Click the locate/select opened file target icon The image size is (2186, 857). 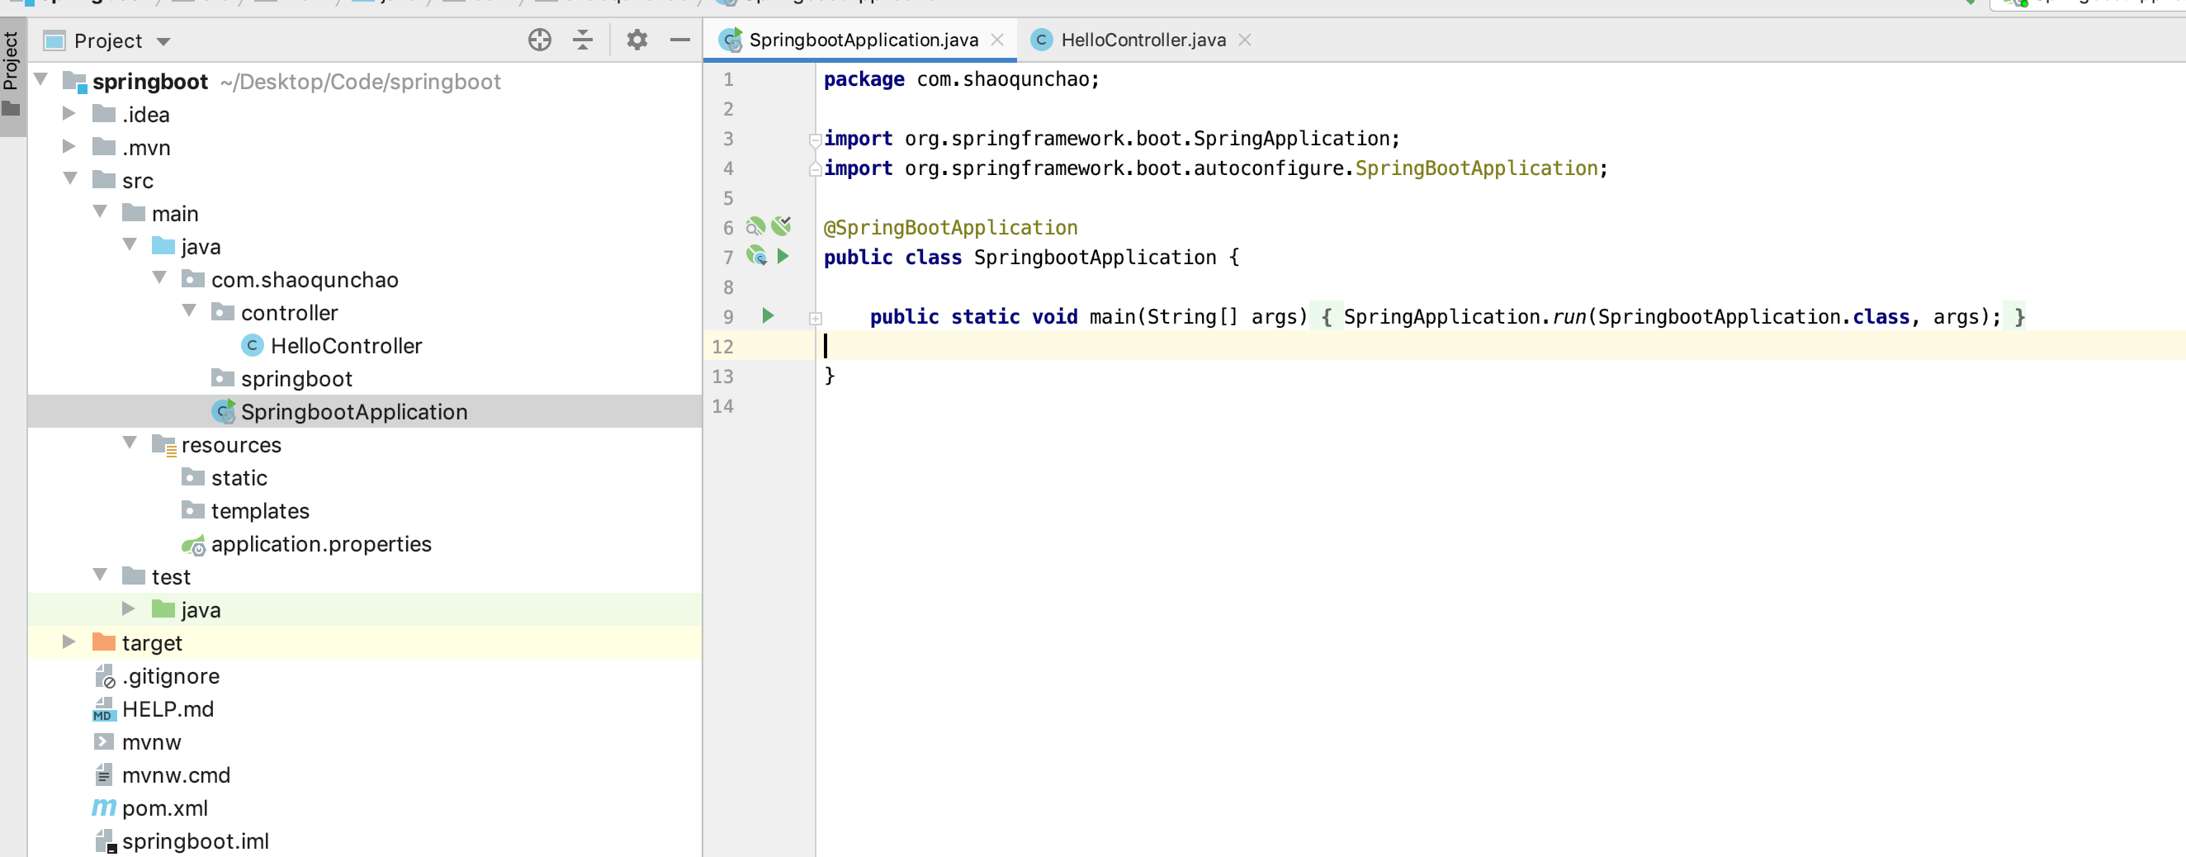540,40
